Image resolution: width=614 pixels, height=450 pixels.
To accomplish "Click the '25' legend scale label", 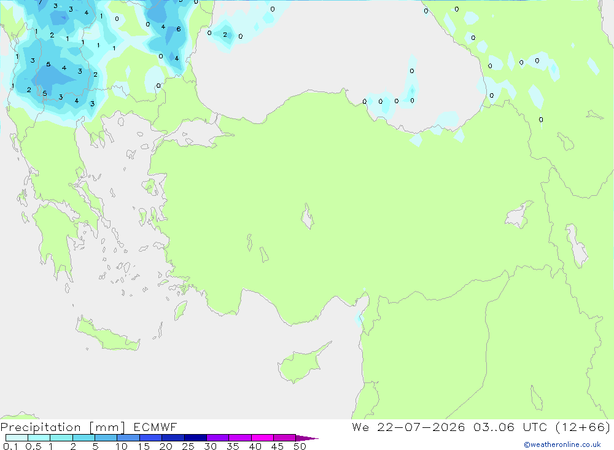I will pos(188,446).
